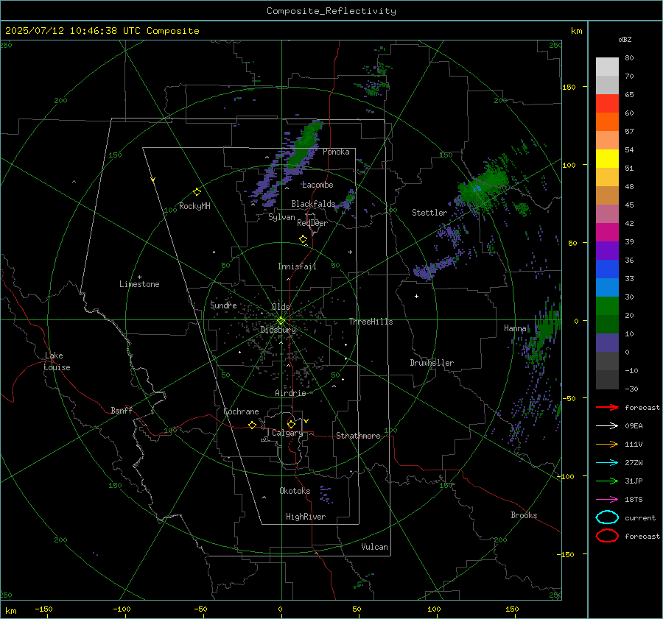This screenshot has width=663, height=619.
Task: Click the green radar echo above Ponoka
Action: [305, 146]
